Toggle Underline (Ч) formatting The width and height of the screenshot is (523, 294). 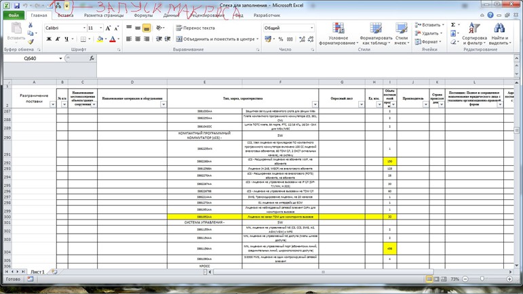tap(66, 39)
